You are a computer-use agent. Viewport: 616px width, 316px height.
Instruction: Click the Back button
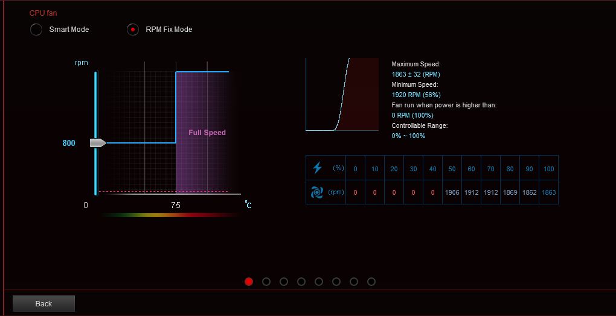(x=43, y=303)
